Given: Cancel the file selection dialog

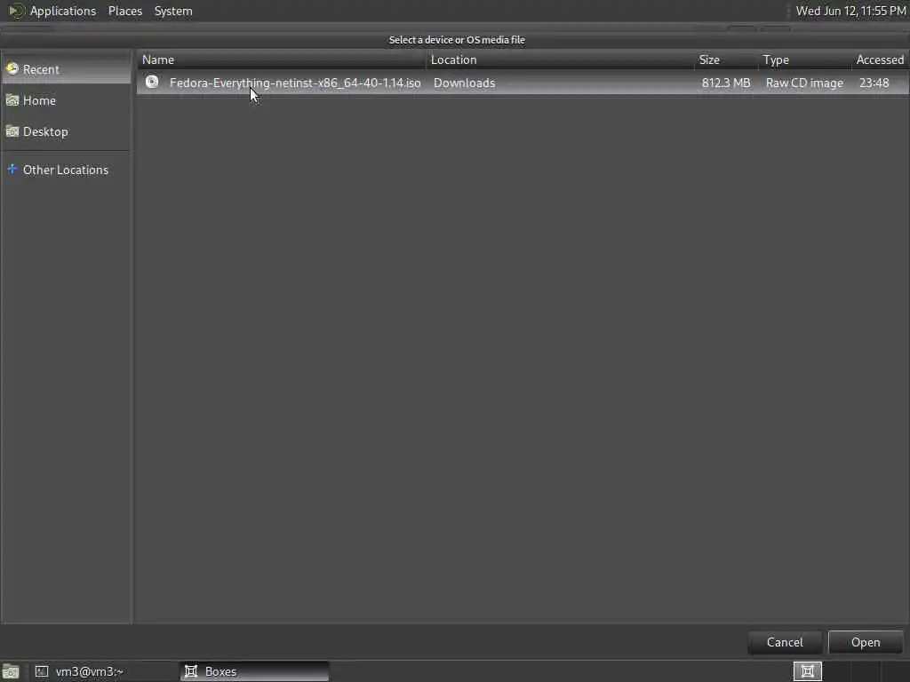Looking at the screenshot, I should 785,642.
